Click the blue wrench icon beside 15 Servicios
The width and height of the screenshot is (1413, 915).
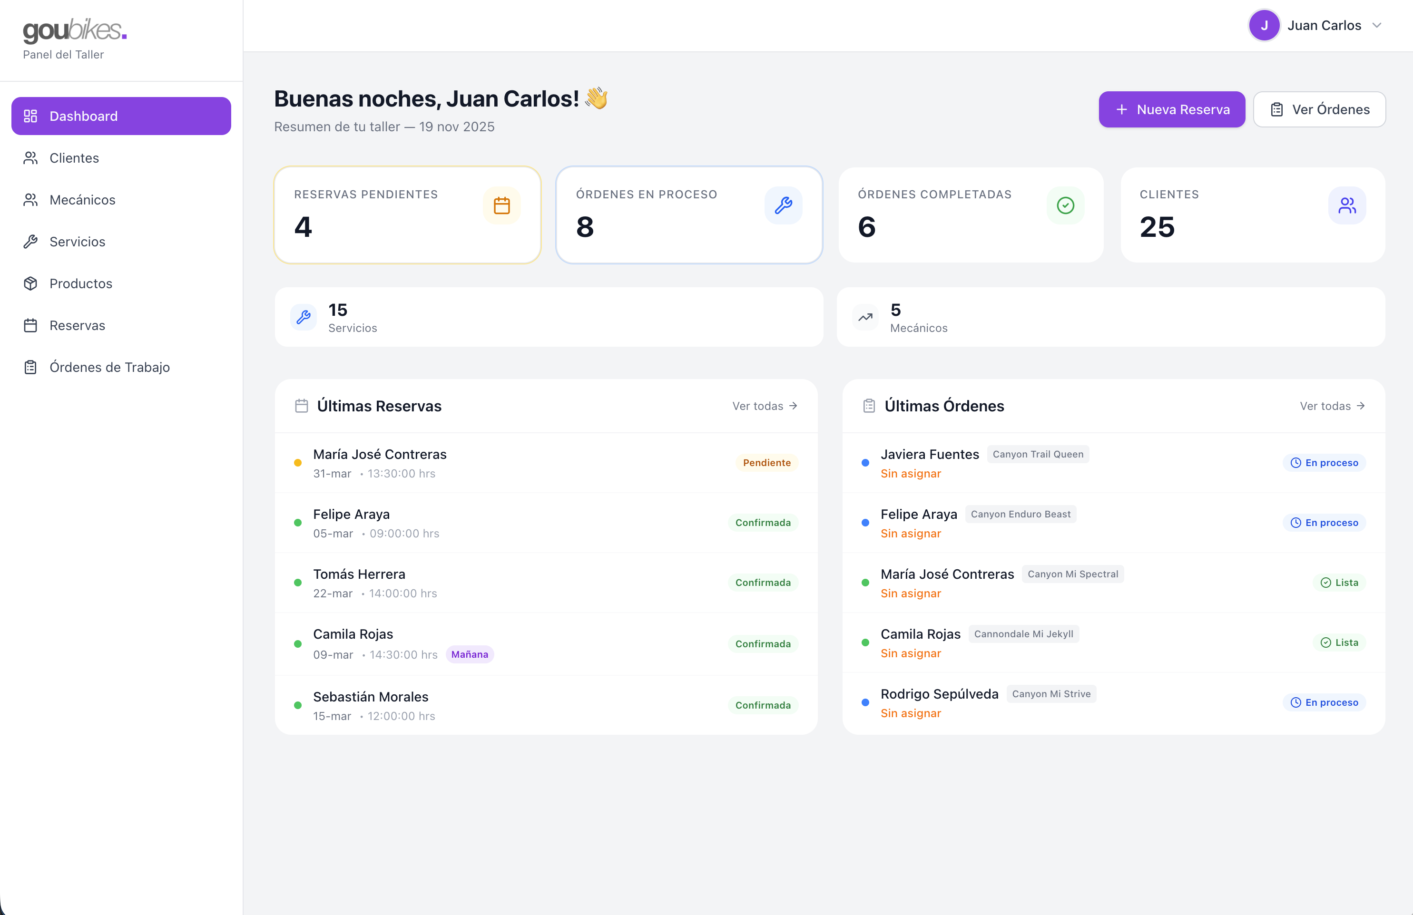click(x=304, y=317)
